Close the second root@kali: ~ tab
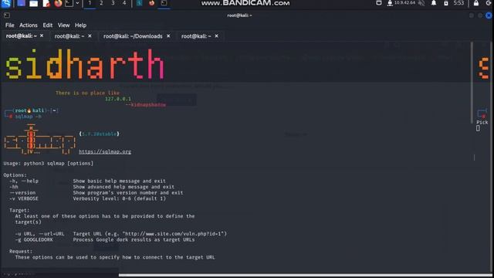Image resolution: width=494 pixels, height=278 pixels. 90,36
